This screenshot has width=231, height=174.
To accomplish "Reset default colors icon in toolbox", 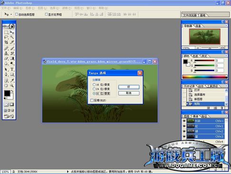I will tap(5, 99).
